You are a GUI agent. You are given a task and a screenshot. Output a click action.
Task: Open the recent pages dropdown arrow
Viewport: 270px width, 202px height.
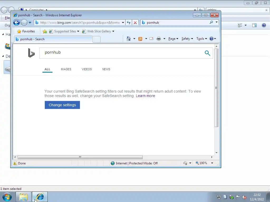[30, 23]
